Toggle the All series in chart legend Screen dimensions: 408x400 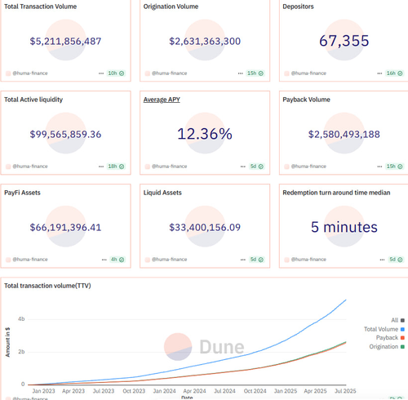coord(397,320)
